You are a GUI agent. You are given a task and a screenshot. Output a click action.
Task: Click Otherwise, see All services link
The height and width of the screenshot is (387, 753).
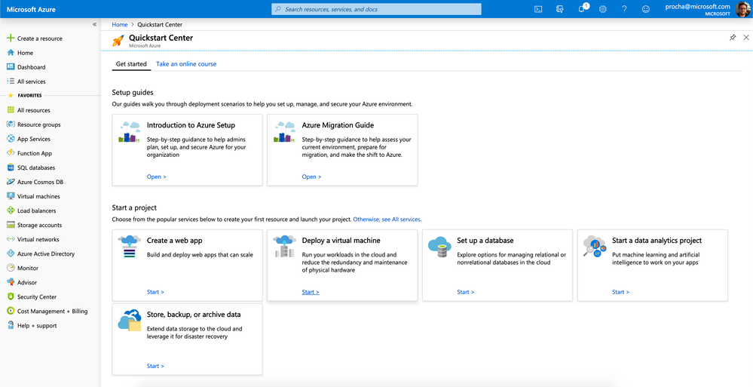(387, 220)
